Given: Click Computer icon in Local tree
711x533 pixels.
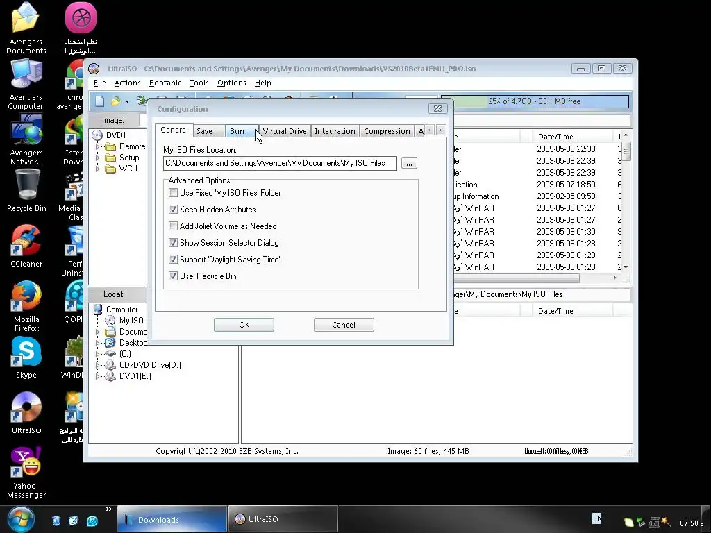Looking at the screenshot, I should (x=98, y=310).
